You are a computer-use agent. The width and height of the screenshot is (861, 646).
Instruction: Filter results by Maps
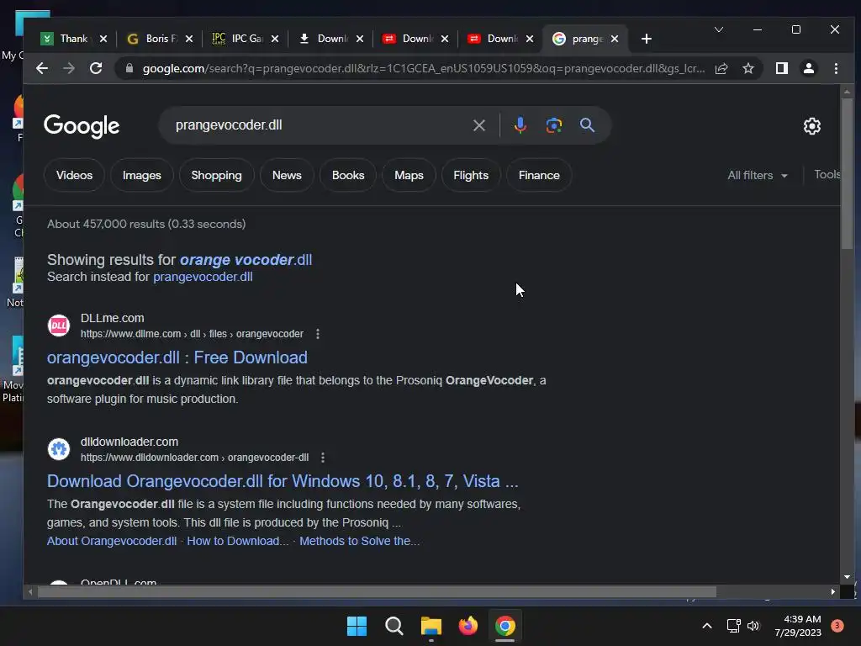coord(409,175)
